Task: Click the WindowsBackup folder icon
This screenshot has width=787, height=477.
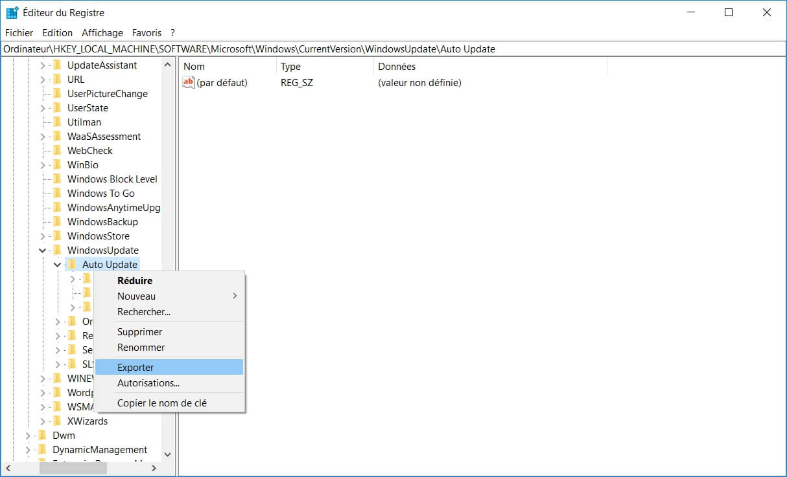Action: pyautogui.click(x=56, y=221)
